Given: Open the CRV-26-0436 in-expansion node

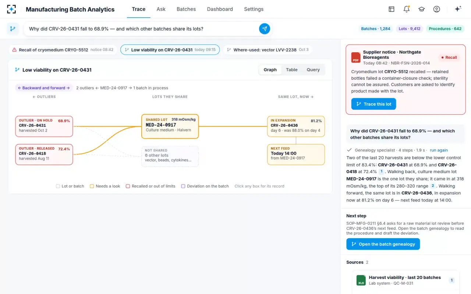Looking at the screenshot, I should point(296,126).
